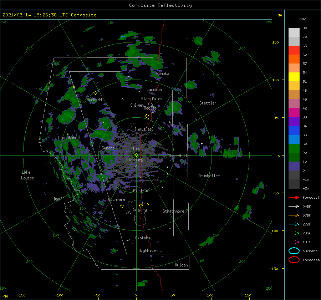Click the HighRiver city label

[148, 250]
